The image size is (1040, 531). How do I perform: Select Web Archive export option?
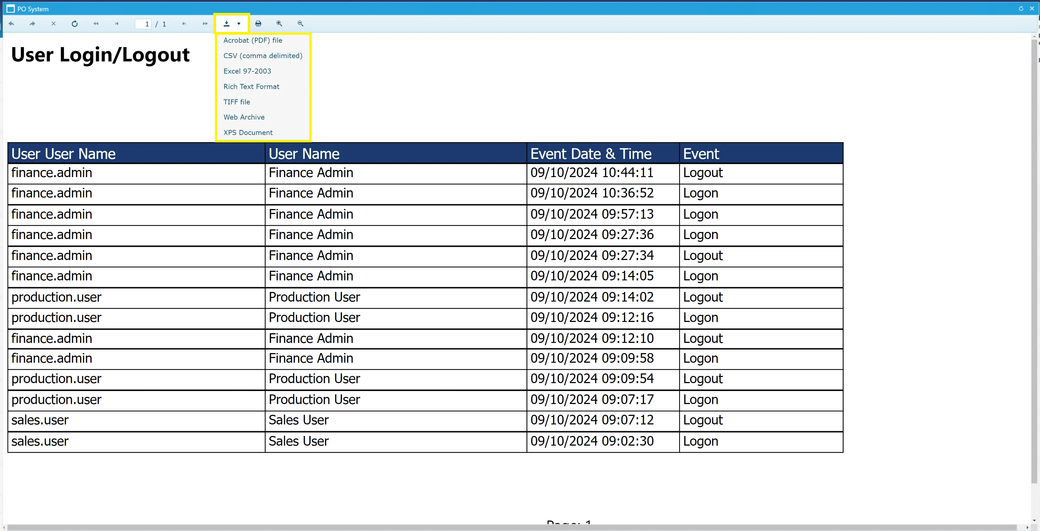[244, 117]
